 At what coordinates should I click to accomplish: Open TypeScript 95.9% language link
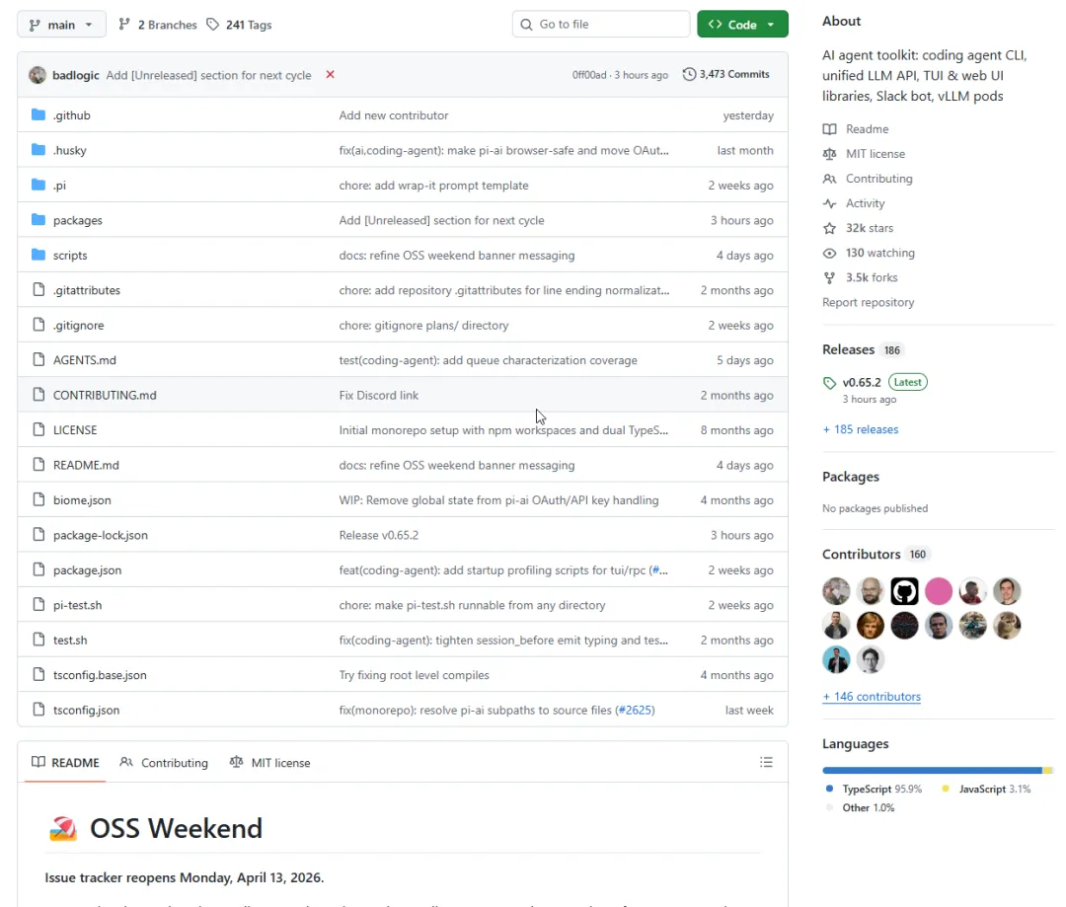coord(875,789)
